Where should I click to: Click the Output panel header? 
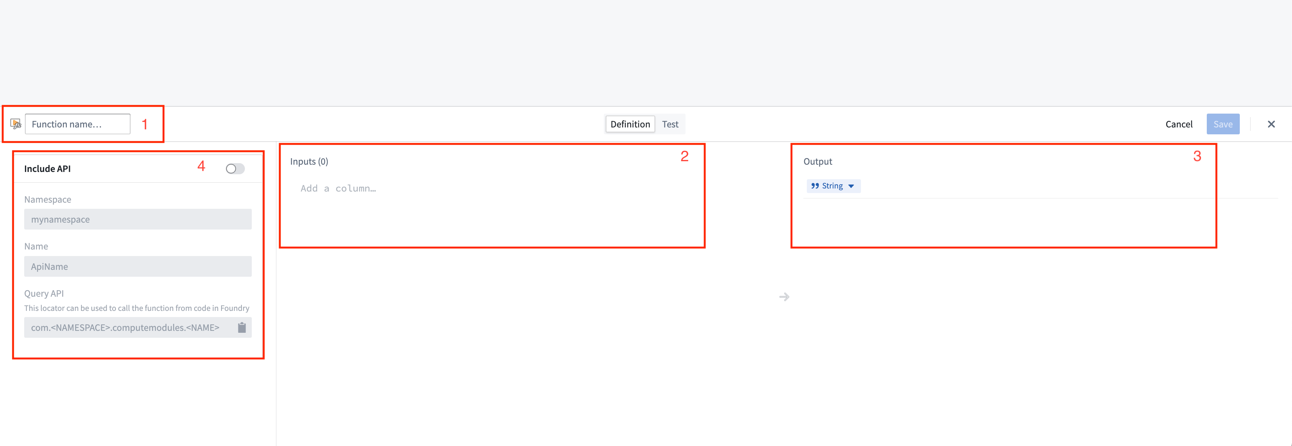(818, 161)
